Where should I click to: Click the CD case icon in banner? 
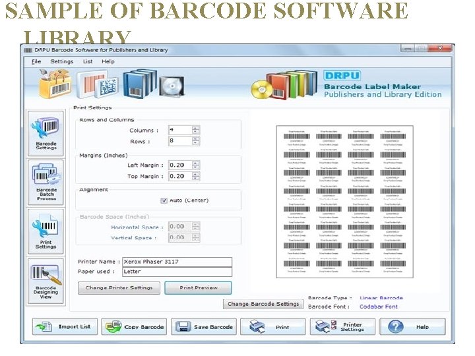(172, 86)
